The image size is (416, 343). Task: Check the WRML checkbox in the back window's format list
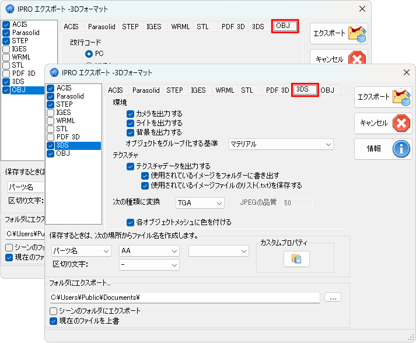point(6,58)
